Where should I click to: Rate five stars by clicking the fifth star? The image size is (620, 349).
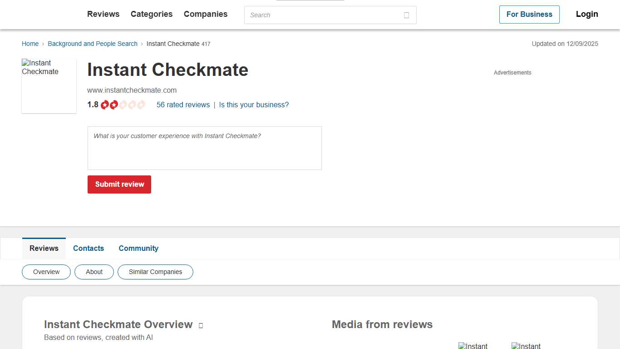141,105
